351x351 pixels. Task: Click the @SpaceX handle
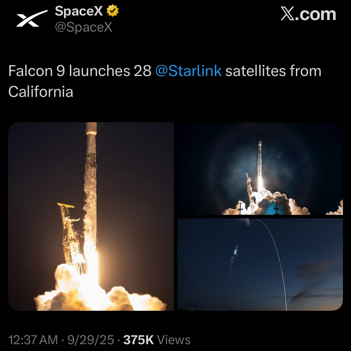pyautogui.click(x=84, y=27)
